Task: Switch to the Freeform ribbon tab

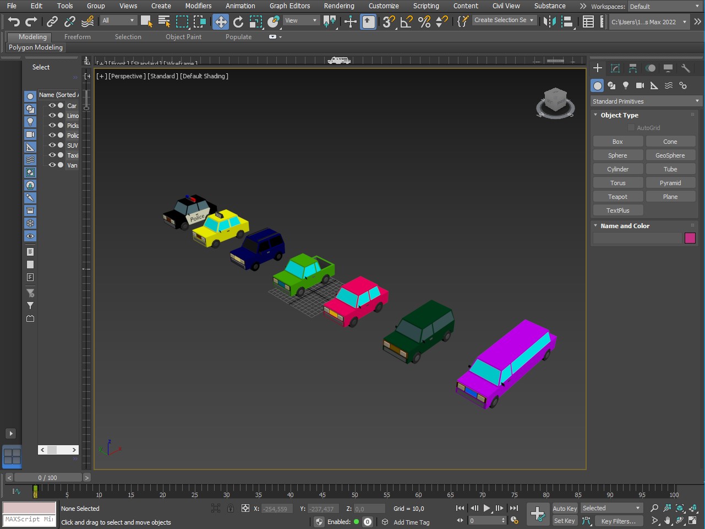Action: pos(77,37)
